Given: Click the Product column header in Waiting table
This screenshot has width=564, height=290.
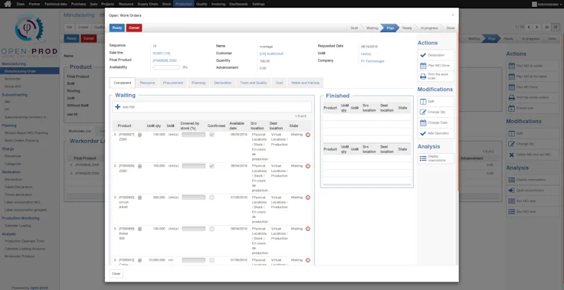Looking at the screenshot, I should click(124, 125).
